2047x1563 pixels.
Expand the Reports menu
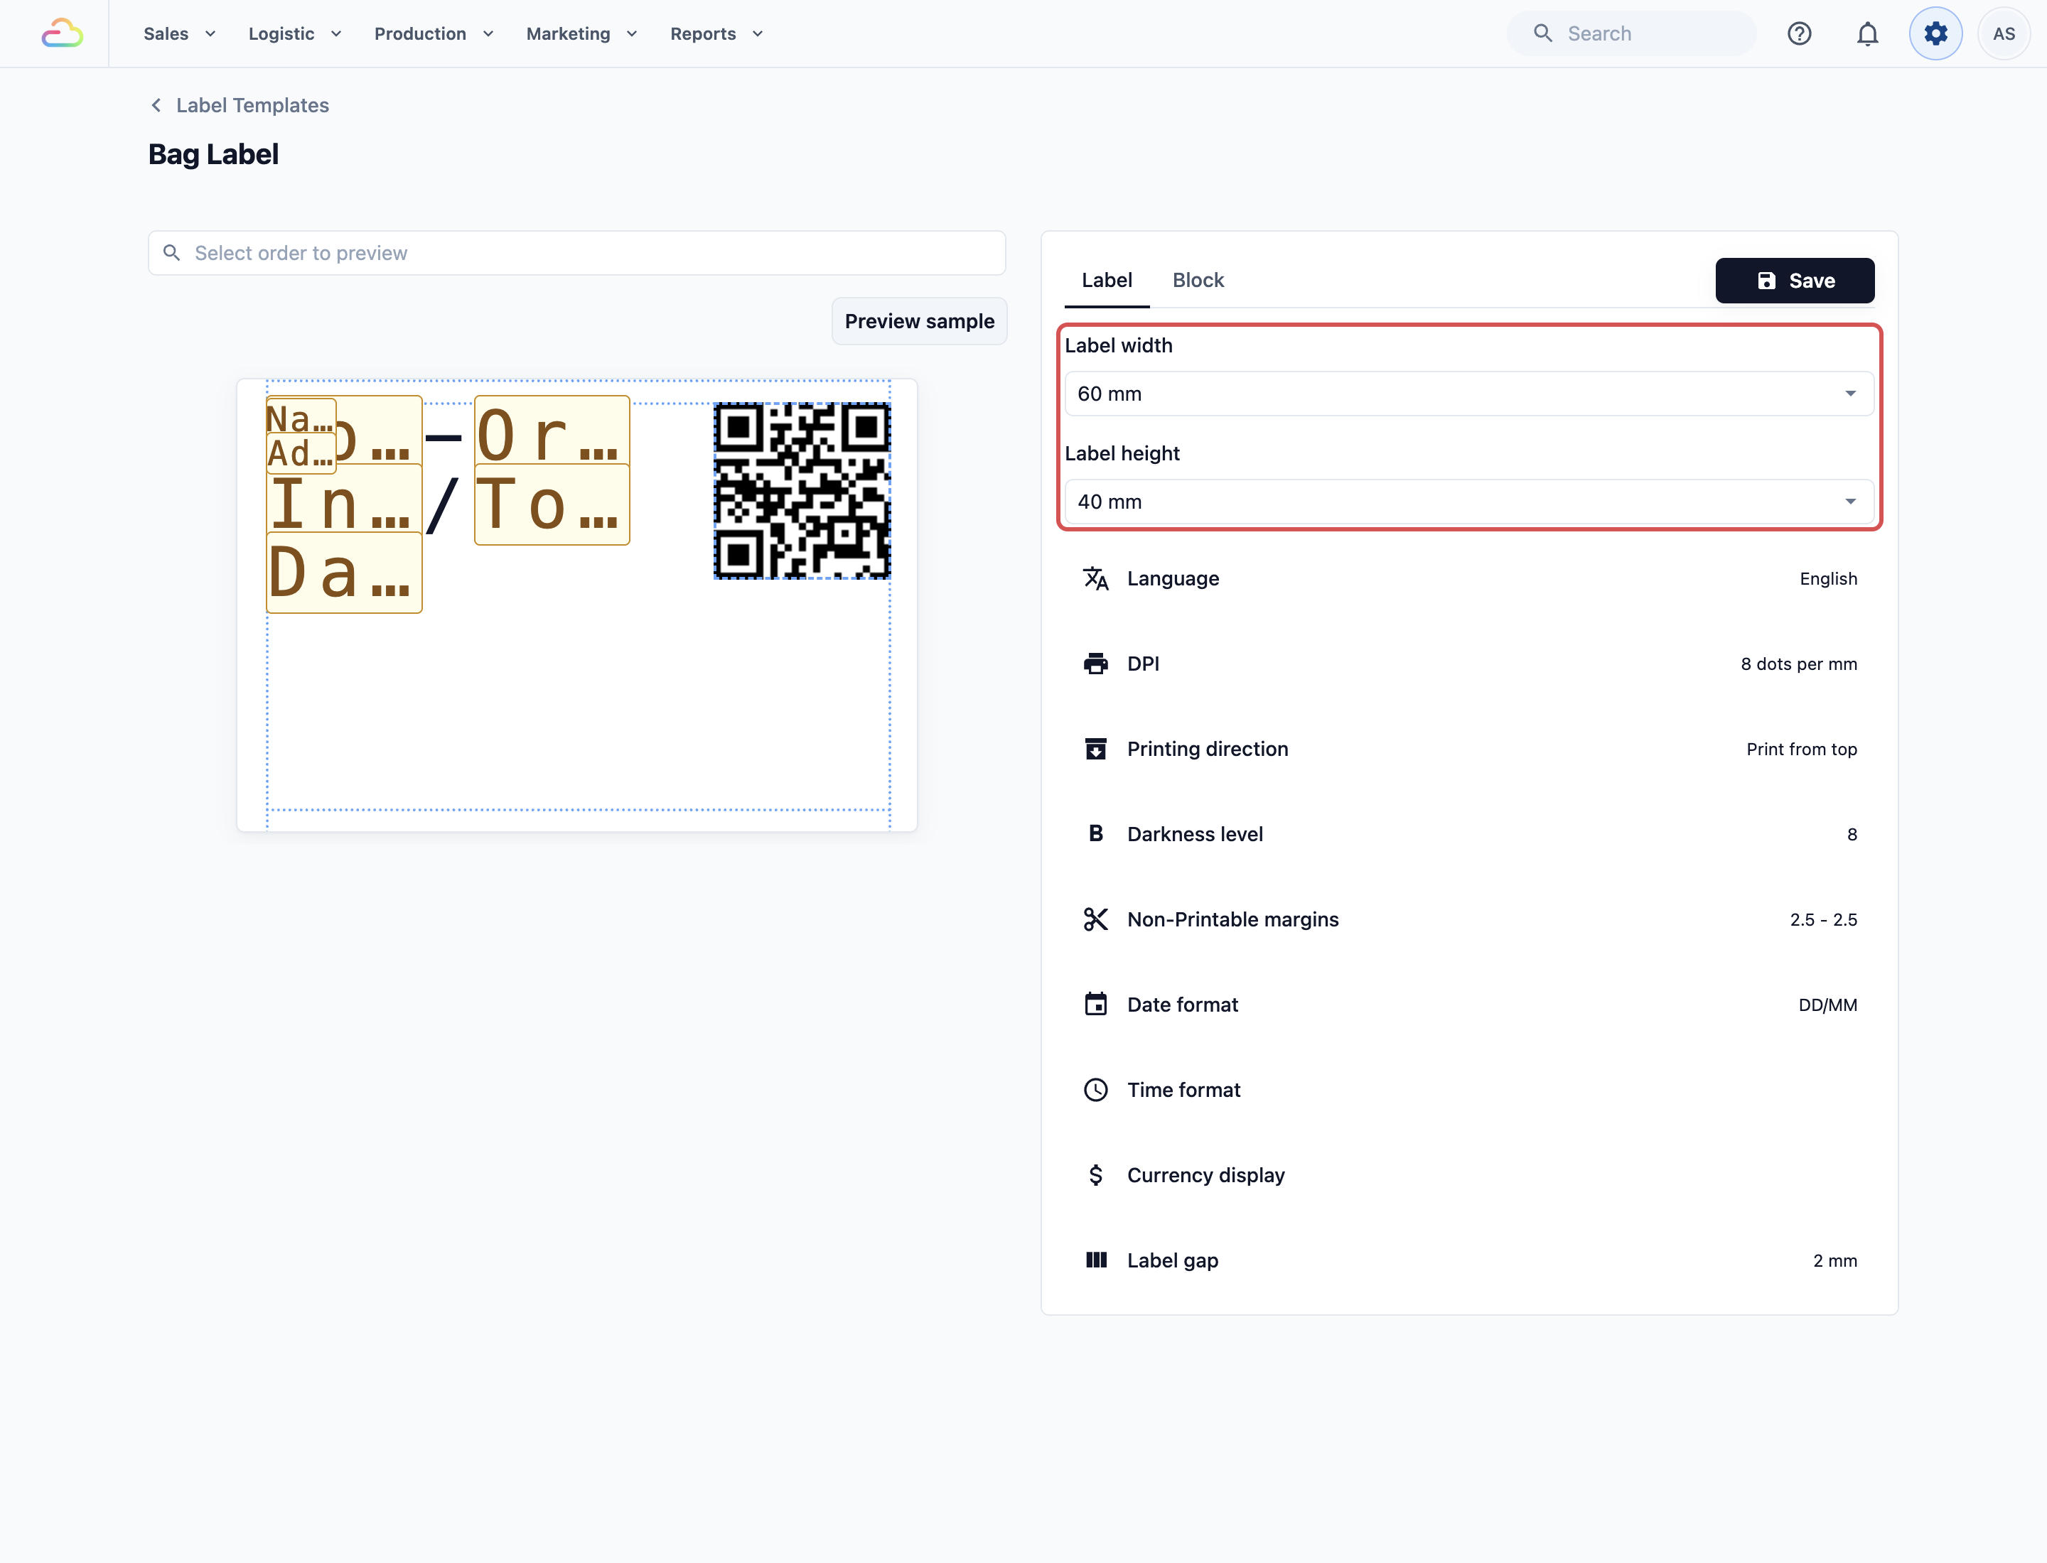(x=716, y=33)
